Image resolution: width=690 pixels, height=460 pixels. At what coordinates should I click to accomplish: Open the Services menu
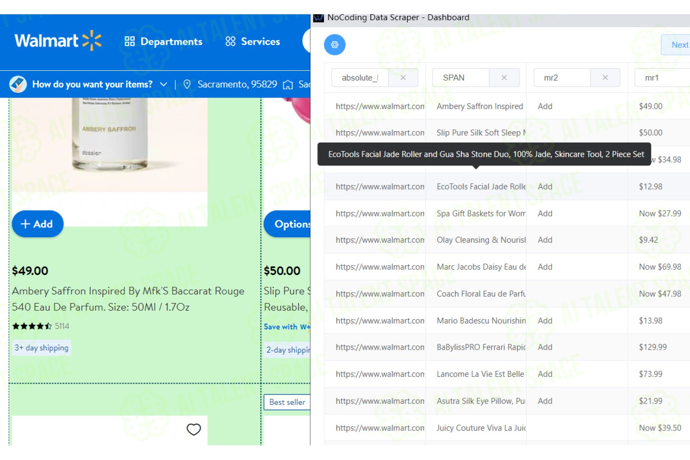[x=253, y=41]
